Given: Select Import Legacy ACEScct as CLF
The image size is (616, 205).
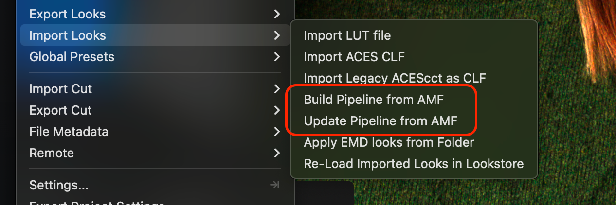Looking at the screenshot, I should [x=395, y=78].
